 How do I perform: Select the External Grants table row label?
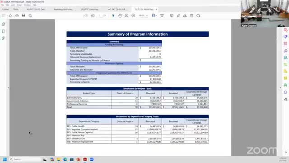(x=74, y=98)
